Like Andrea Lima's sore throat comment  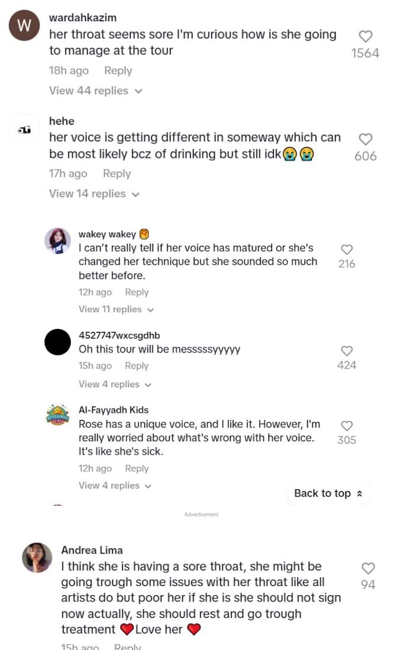point(368,568)
